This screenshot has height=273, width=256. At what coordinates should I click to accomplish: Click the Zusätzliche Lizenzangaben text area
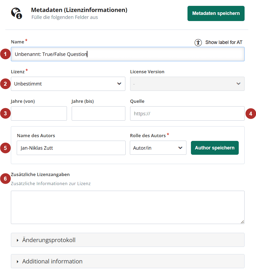pos(127,207)
